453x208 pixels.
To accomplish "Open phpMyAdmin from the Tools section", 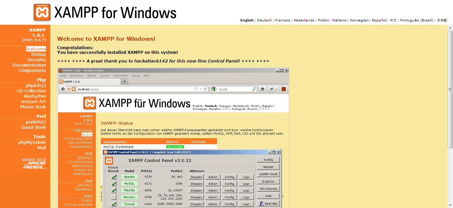I will point(32,142).
